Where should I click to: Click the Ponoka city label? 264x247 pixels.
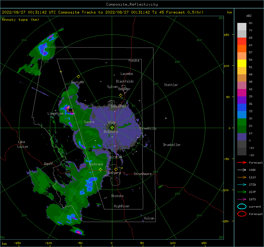134,61
